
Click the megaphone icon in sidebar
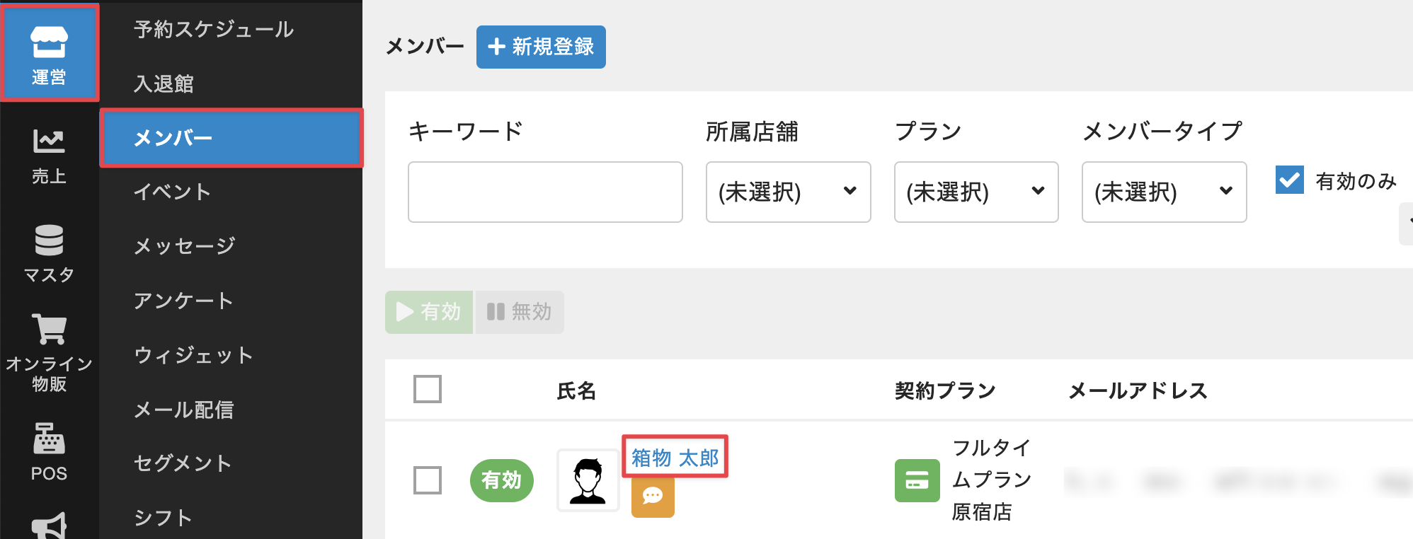[x=49, y=527]
